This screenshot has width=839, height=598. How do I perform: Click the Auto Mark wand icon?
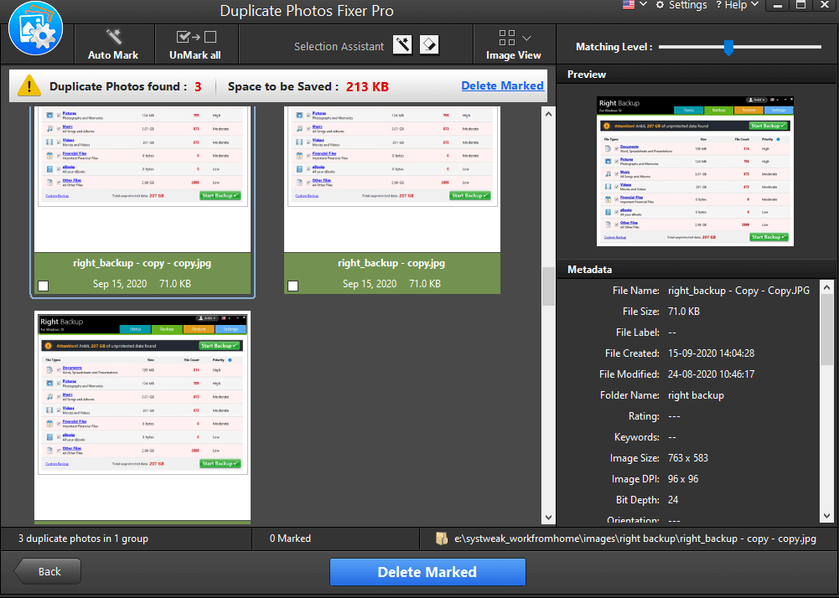113,37
